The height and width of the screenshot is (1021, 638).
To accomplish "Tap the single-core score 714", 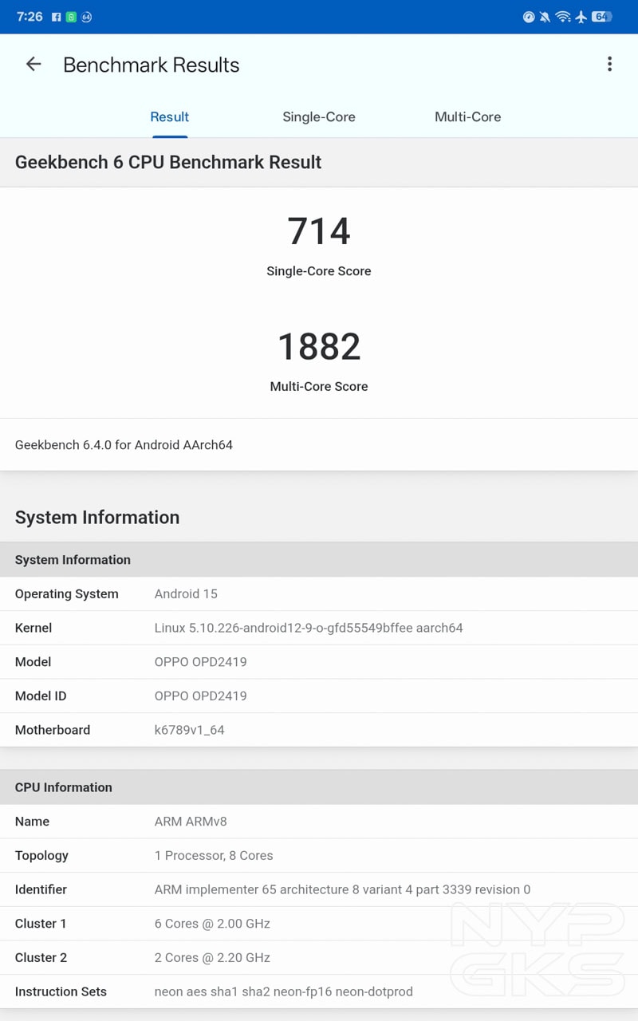I will coord(319,231).
